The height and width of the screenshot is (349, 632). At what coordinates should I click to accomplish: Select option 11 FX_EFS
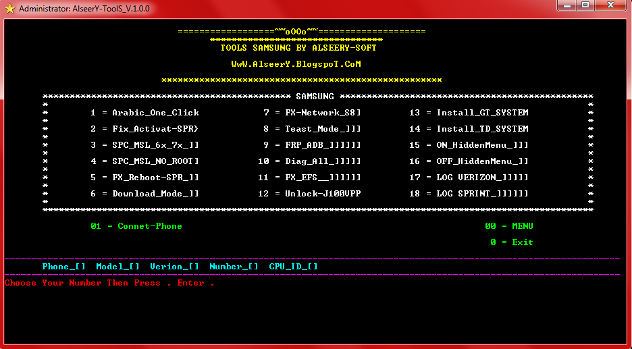[x=309, y=178]
